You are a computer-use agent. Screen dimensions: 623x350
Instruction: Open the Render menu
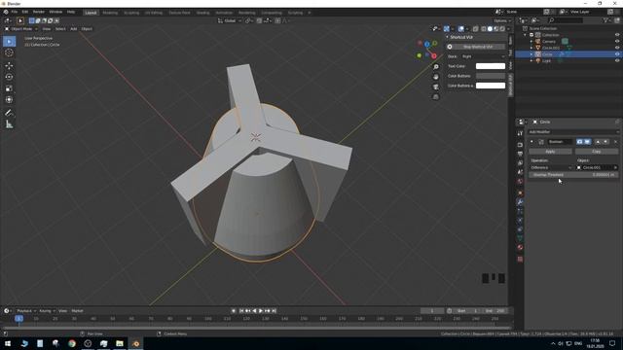[39, 12]
